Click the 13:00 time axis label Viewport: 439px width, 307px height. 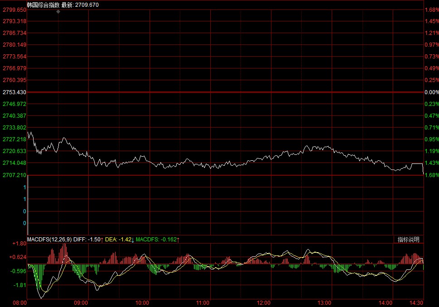click(x=325, y=302)
